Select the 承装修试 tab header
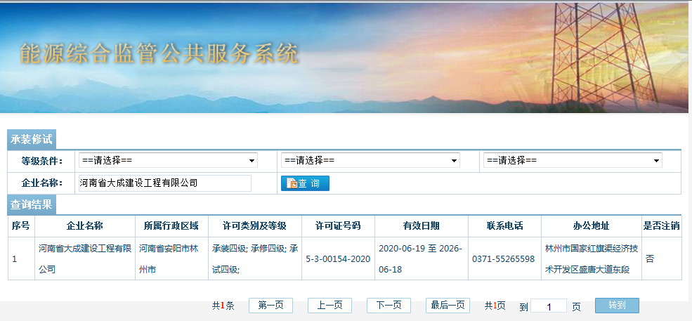The width and height of the screenshot is (692, 321). 31,139
